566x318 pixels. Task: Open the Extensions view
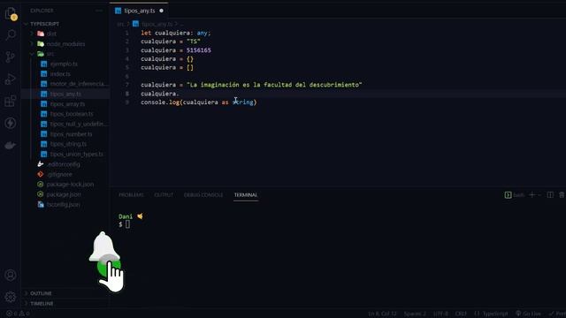[11, 101]
